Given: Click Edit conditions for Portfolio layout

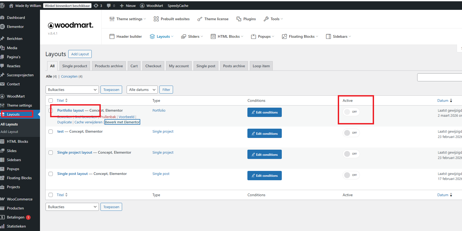Looking at the screenshot, I should point(264,112).
